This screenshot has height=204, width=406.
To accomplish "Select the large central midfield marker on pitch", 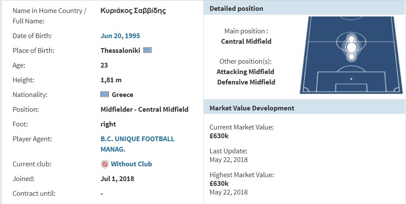I will click(351, 47).
